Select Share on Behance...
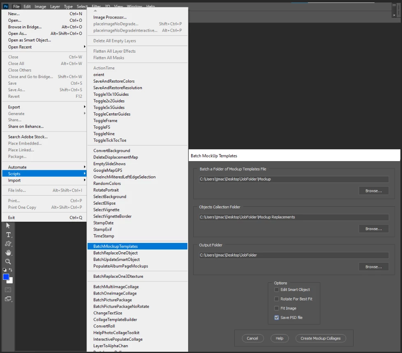This screenshot has height=353, width=402. pos(44,127)
